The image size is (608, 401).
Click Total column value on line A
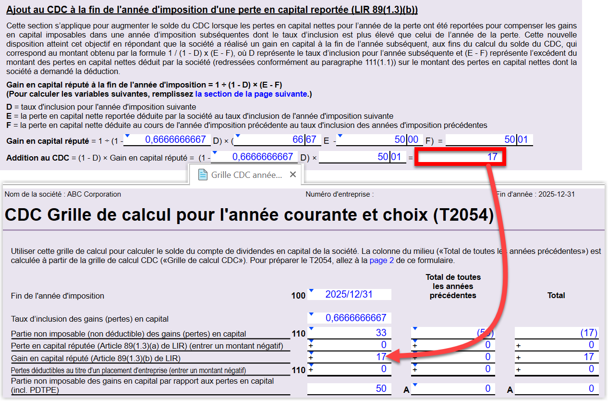point(556,389)
